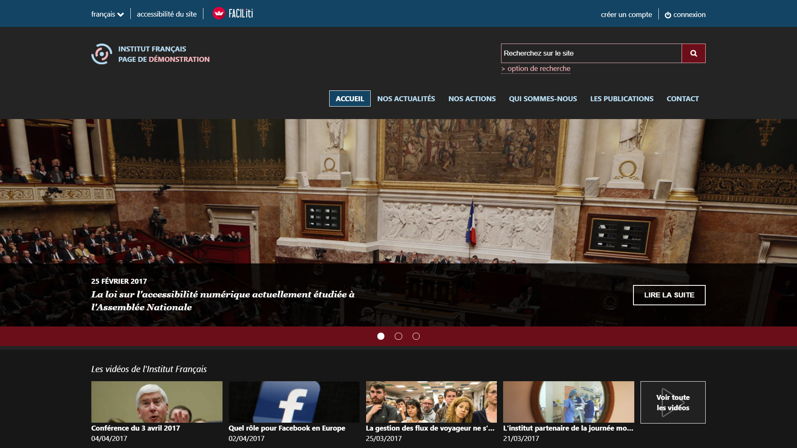
Task: Click the magnifier search button
Action: (x=693, y=54)
